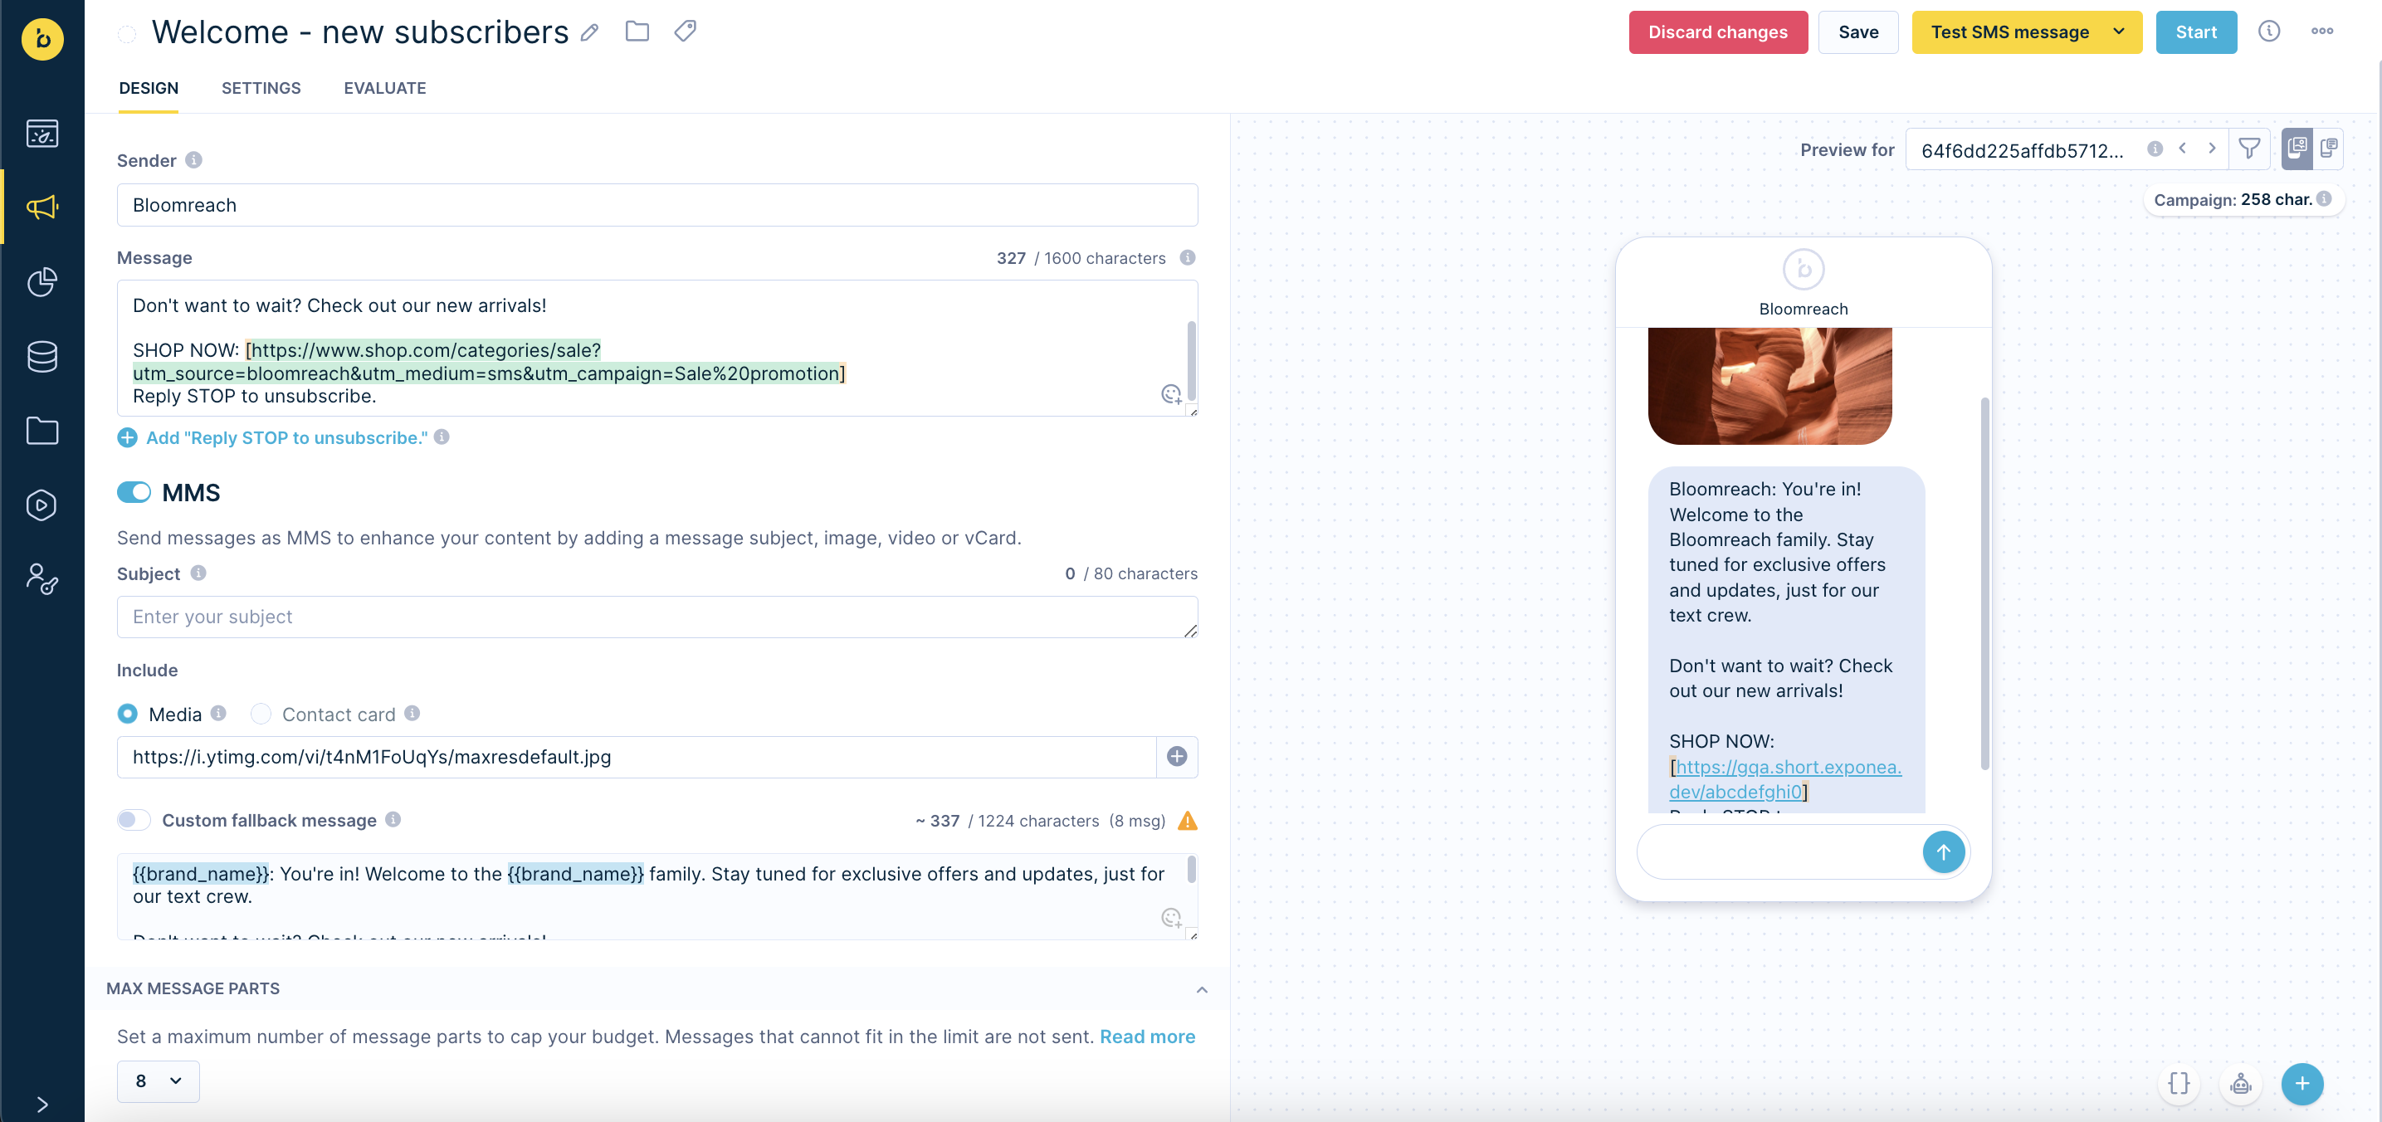Expand the Test SMS message dropdown arrow
2382x1122 pixels.
(x=2118, y=32)
